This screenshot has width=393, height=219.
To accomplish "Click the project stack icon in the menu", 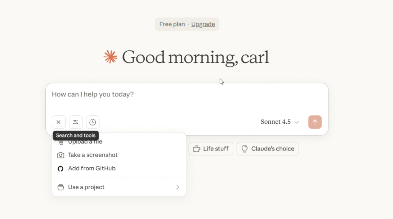I will [61, 187].
